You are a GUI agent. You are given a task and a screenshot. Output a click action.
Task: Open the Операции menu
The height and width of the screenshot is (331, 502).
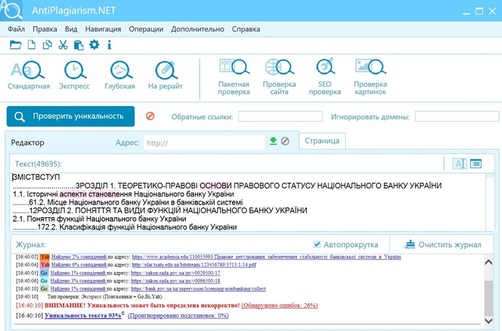(146, 29)
